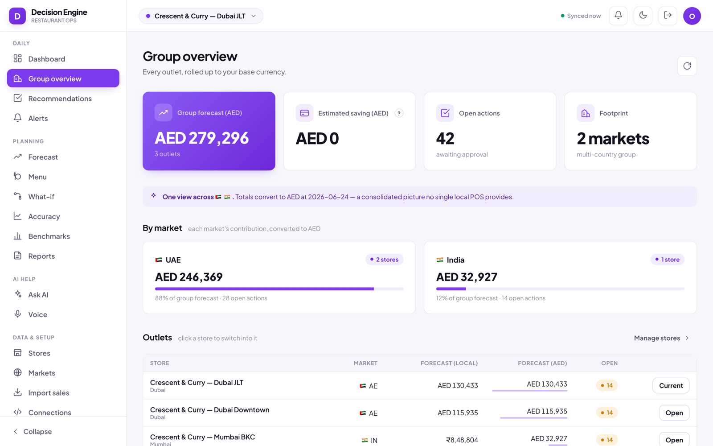Open the user avatar menu
The image size is (713, 446).
pyautogui.click(x=692, y=16)
